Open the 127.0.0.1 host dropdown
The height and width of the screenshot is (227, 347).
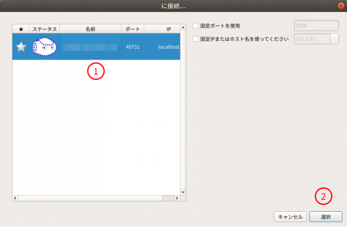coord(334,39)
